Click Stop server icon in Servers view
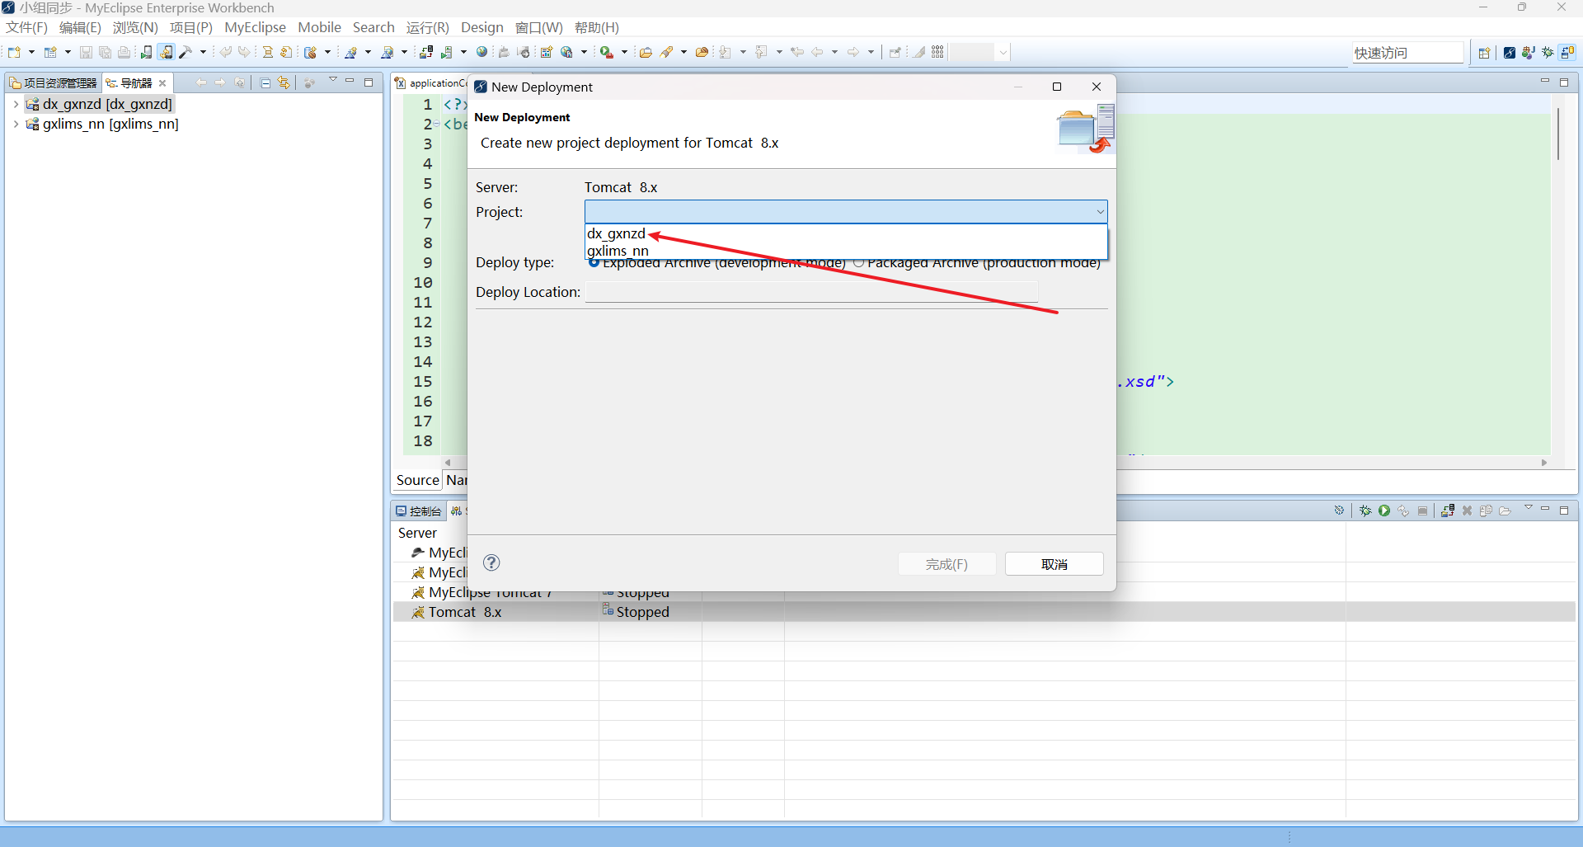This screenshot has height=847, width=1583. coord(1423,511)
